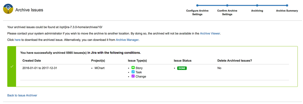303x104 pixels.
Task: Click the Configure Archive Settings step dot
Action: pyautogui.click(x=197, y=5)
